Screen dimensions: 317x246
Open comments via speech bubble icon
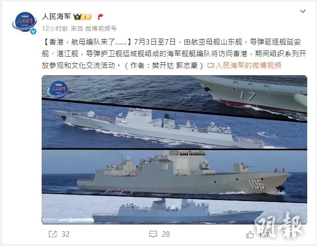click(x=153, y=234)
